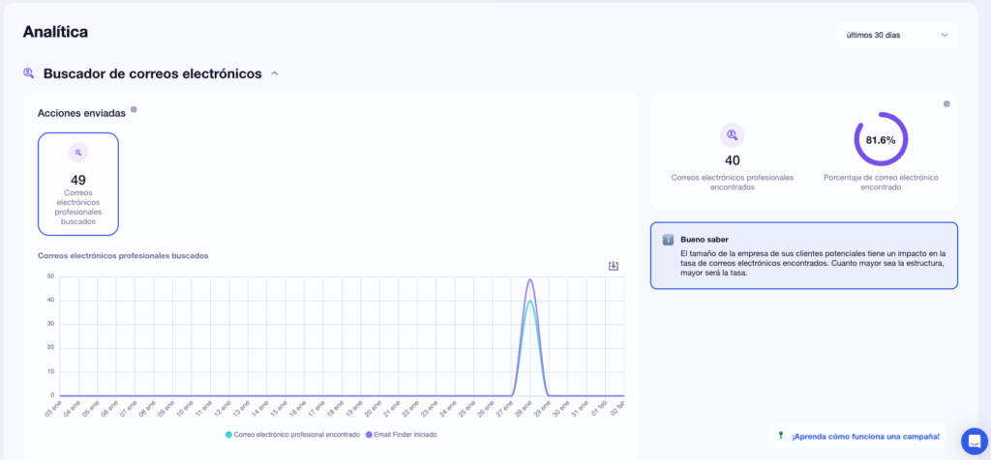
Task: Open the "últimos 30 días" date range dropdown
Action: [896, 35]
